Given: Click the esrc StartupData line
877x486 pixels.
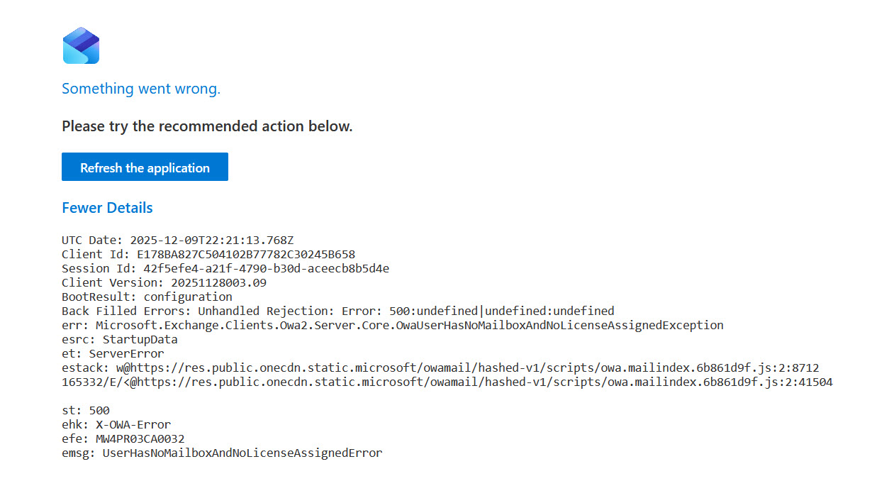Looking at the screenshot, I should click(x=120, y=340).
